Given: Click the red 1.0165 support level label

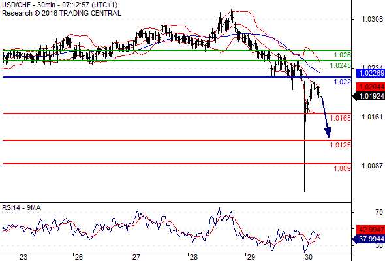Looking at the screenshot, I should tap(341, 118).
